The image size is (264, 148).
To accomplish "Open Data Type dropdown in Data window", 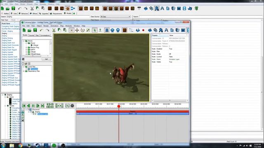I will [x=14, y=20].
